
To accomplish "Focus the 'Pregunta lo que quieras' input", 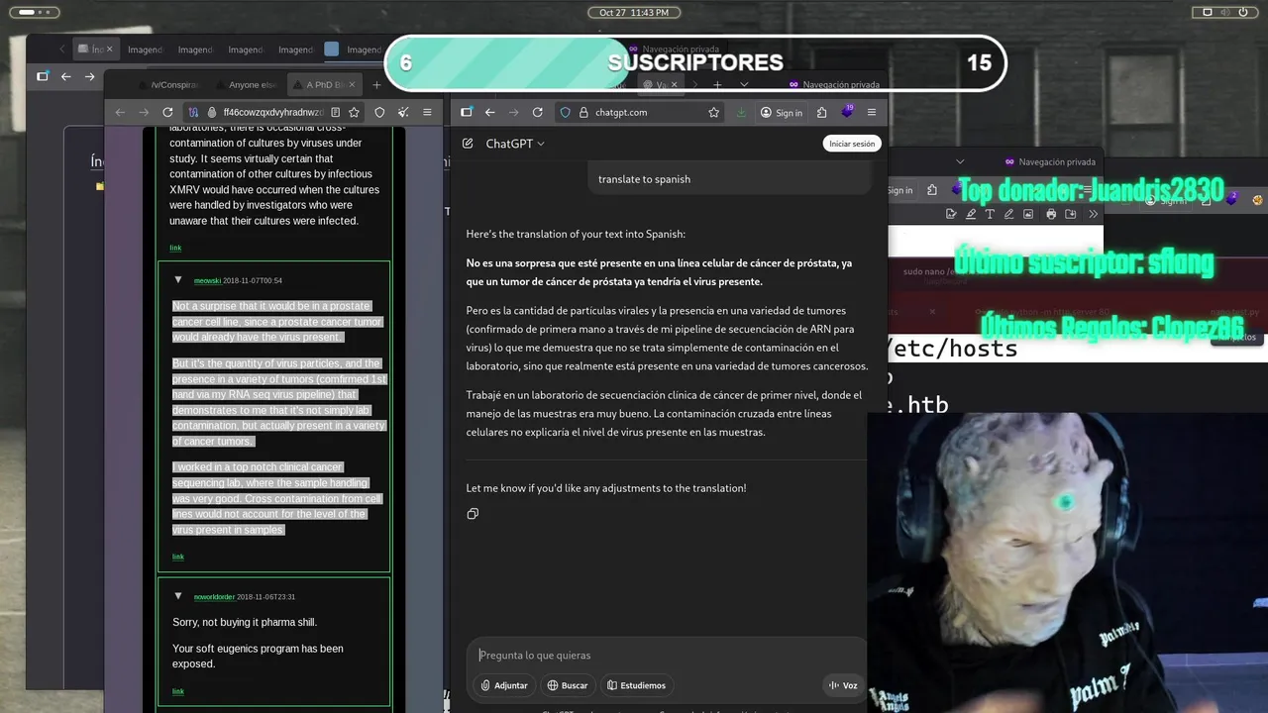I will 666,655.
